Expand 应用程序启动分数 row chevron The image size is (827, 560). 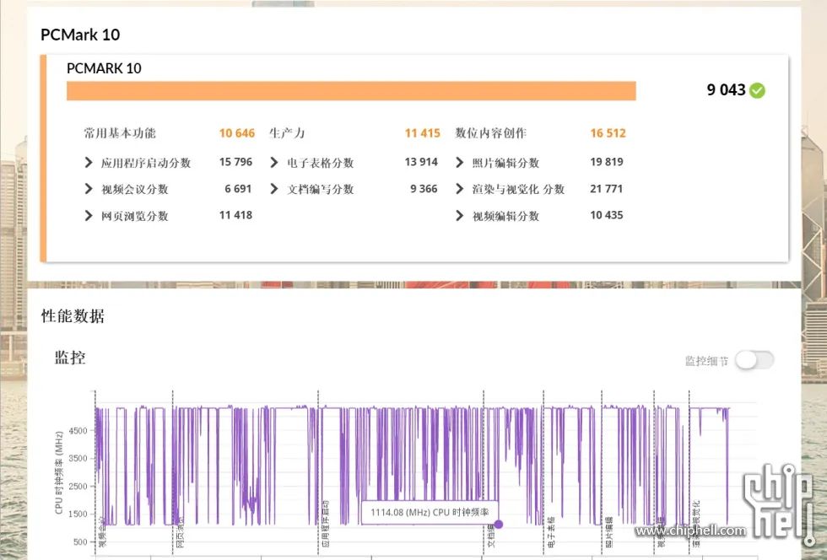(x=89, y=163)
